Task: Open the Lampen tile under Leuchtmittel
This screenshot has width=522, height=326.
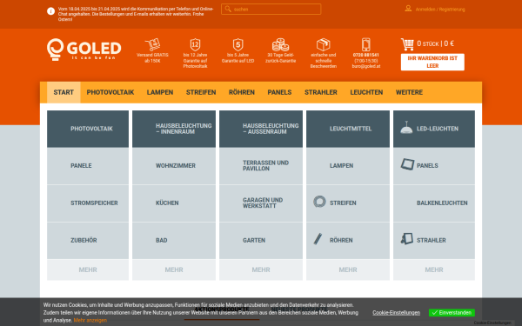Action: pos(348,166)
